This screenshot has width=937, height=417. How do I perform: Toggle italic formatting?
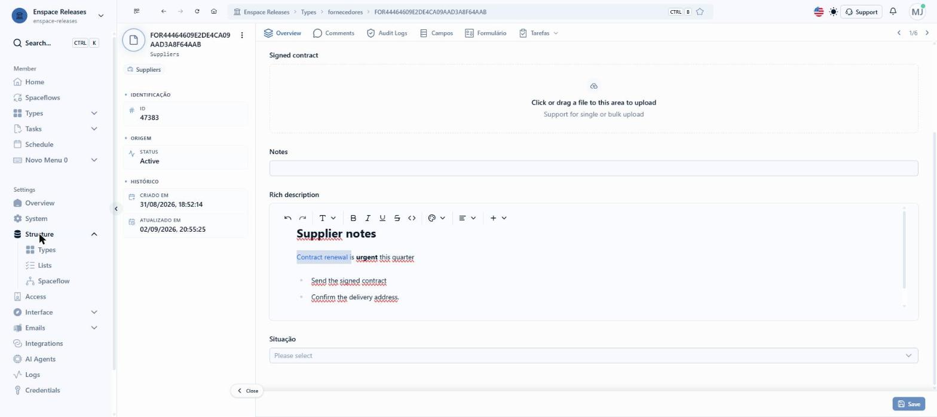pyautogui.click(x=368, y=218)
